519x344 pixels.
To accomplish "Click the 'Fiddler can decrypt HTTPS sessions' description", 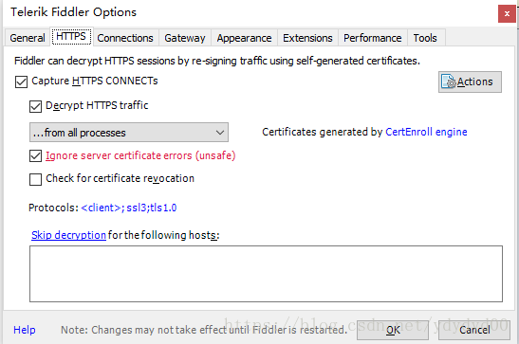I will 217,61.
